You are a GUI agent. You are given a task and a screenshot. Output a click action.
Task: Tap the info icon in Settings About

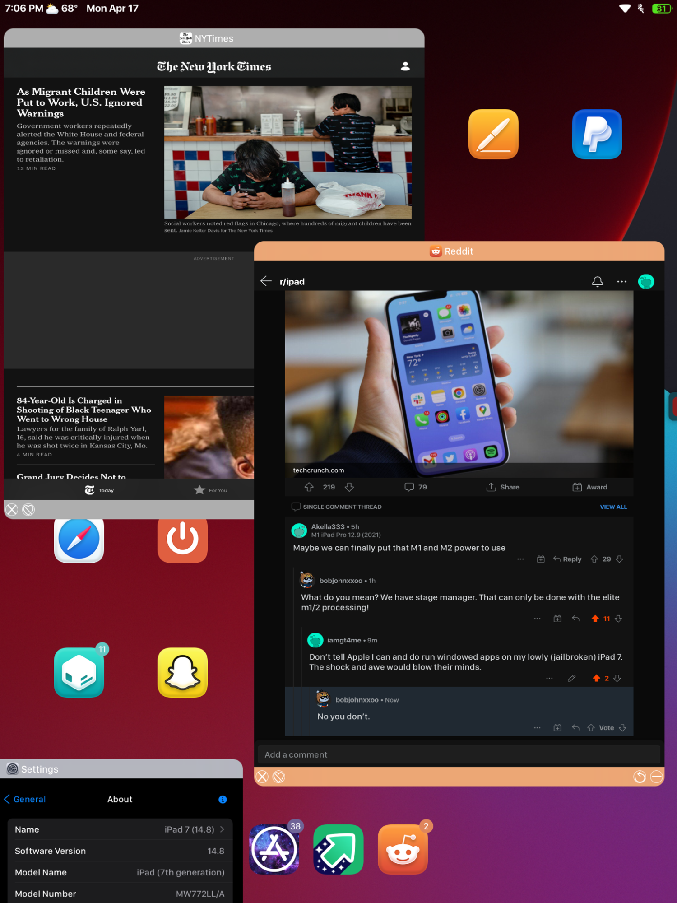coord(223,799)
